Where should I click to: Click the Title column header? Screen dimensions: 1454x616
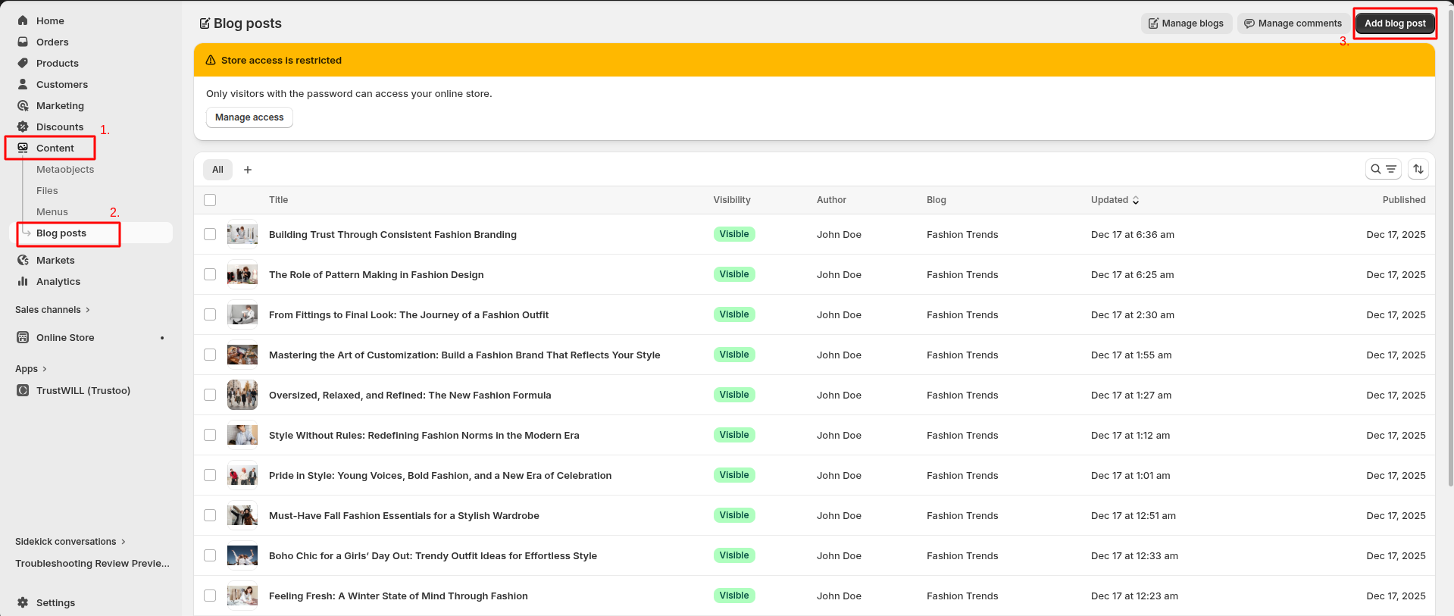279,200
